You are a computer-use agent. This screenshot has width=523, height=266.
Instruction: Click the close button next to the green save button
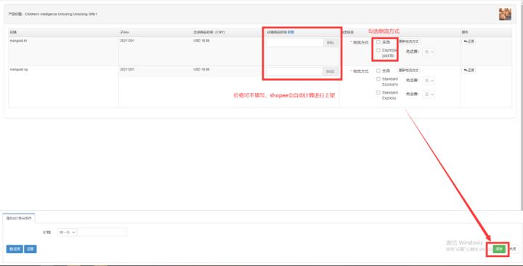pyautogui.click(x=514, y=249)
